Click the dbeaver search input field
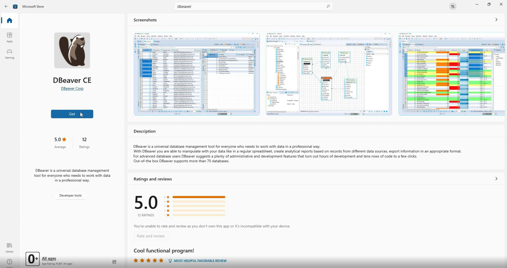Image resolution: width=507 pixels, height=268 pixels. (x=251, y=6)
